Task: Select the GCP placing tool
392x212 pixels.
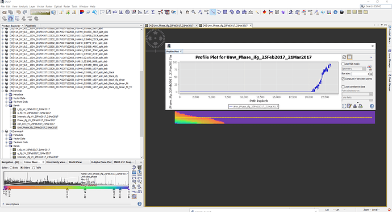Action: click(206, 12)
